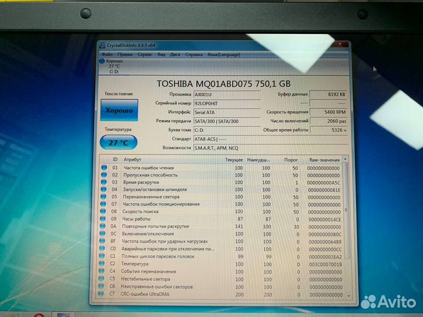Click the transfer mode field SATA/300 | SATA/300

coord(227,121)
